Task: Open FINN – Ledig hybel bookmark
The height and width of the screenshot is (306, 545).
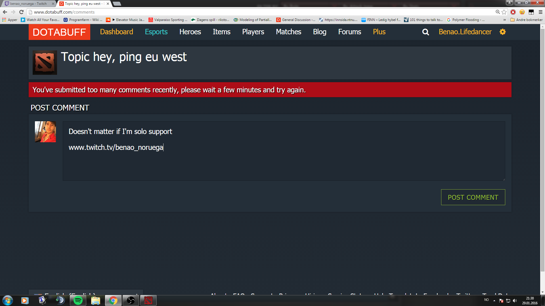Action: point(381,20)
